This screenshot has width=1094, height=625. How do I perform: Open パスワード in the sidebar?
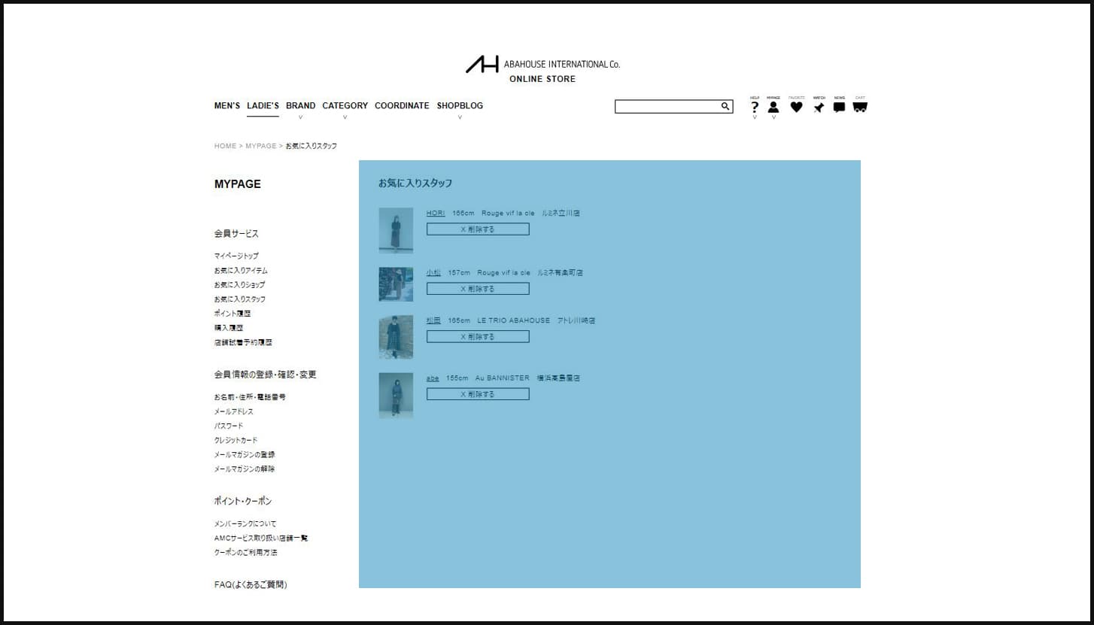(x=229, y=426)
